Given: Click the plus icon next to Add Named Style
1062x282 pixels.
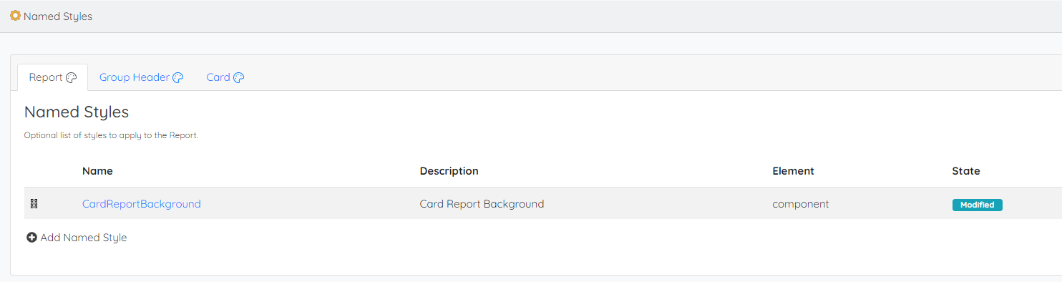Looking at the screenshot, I should [x=31, y=238].
